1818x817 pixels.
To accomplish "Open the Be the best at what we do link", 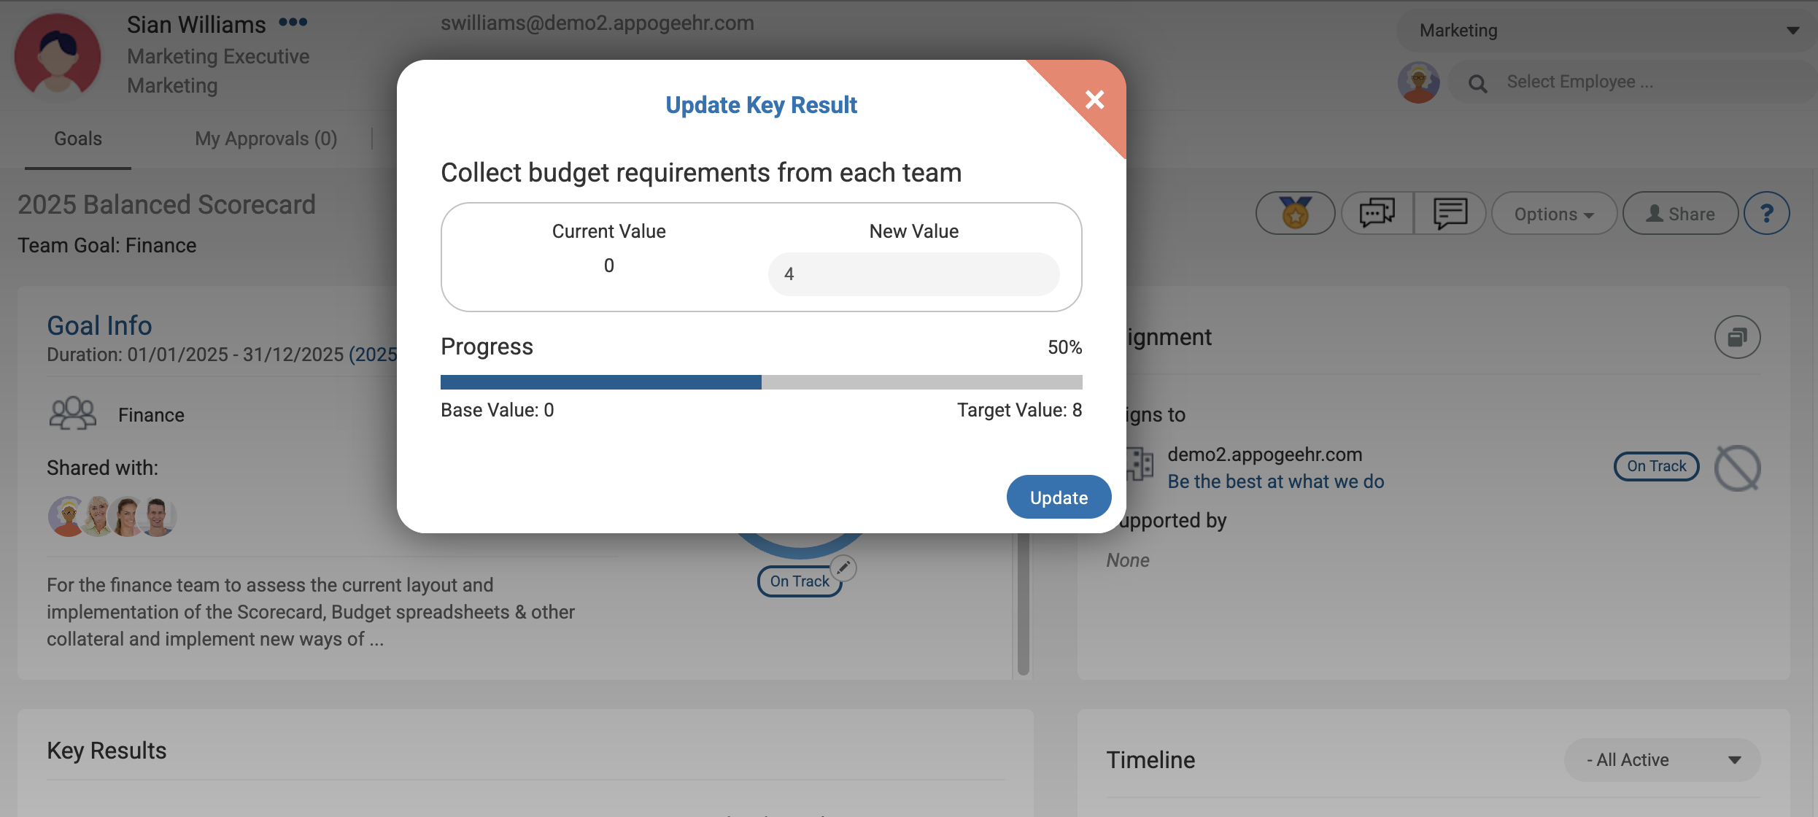I will point(1275,481).
